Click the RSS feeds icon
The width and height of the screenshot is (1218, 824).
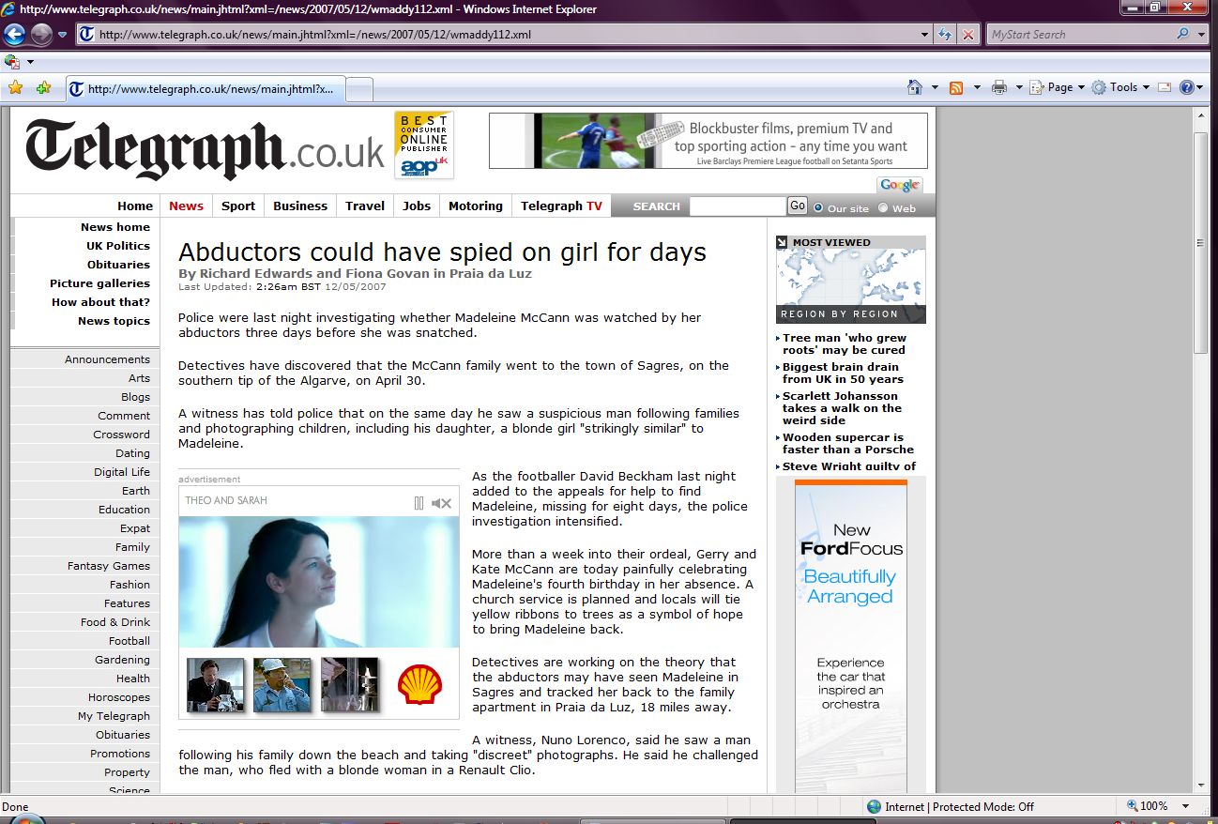click(x=956, y=87)
